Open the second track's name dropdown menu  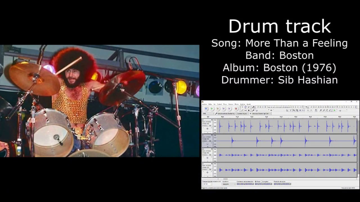coord(209,135)
